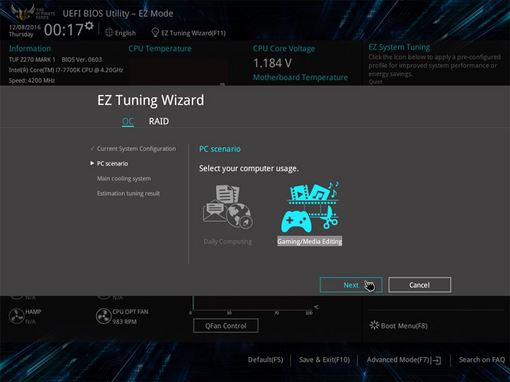Click the CPU OPT FAN label

130,311
